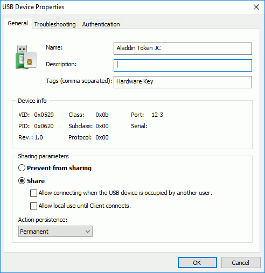This screenshot has width=265, height=273.
Task: Open the Troubleshooting tab
Action: pos(55,24)
